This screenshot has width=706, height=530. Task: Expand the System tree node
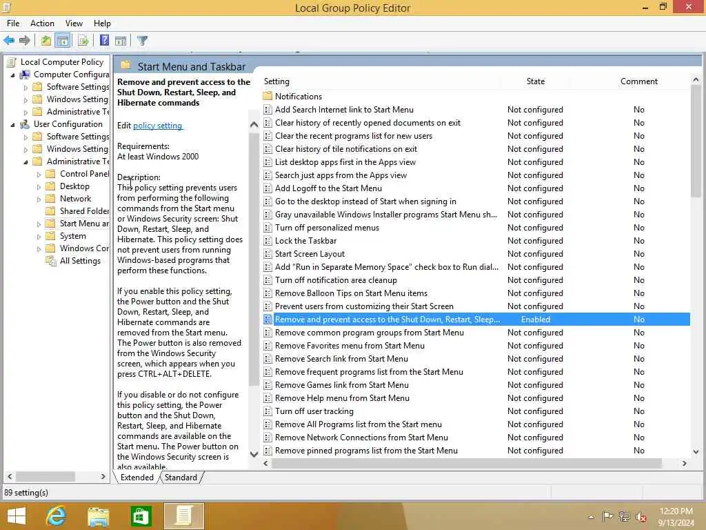point(39,236)
